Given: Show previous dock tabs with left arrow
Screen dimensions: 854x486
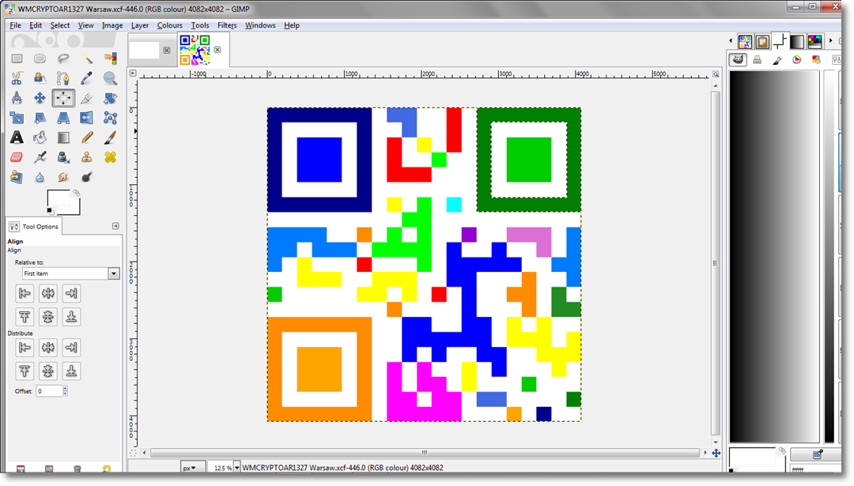Looking at the screenshot, I should click(731, 41).
